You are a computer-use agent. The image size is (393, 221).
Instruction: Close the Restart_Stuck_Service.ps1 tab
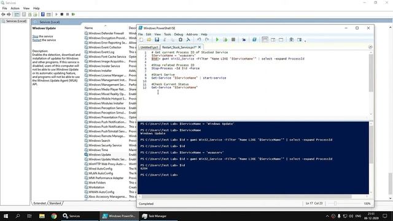(200, 47)
